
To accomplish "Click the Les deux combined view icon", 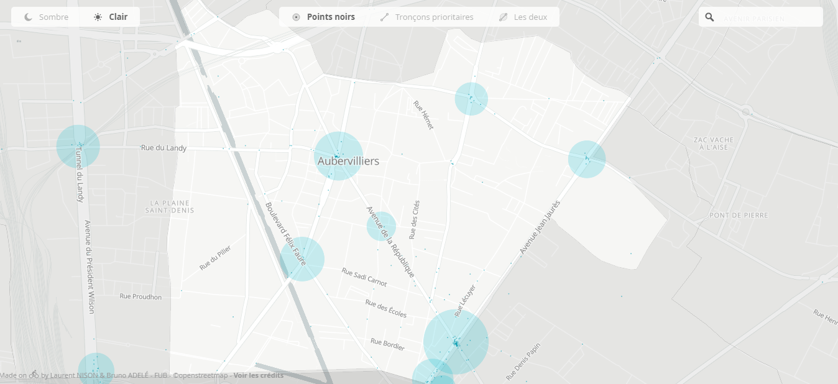I will [x=503, y=17].
